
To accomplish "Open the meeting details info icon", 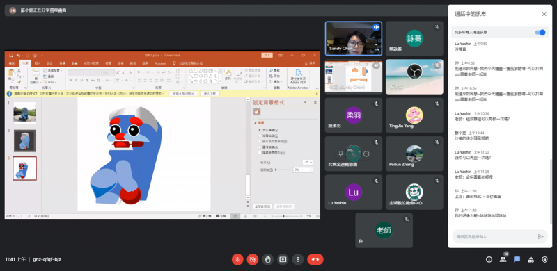I will pyautogui.click(x=489, y=259).
